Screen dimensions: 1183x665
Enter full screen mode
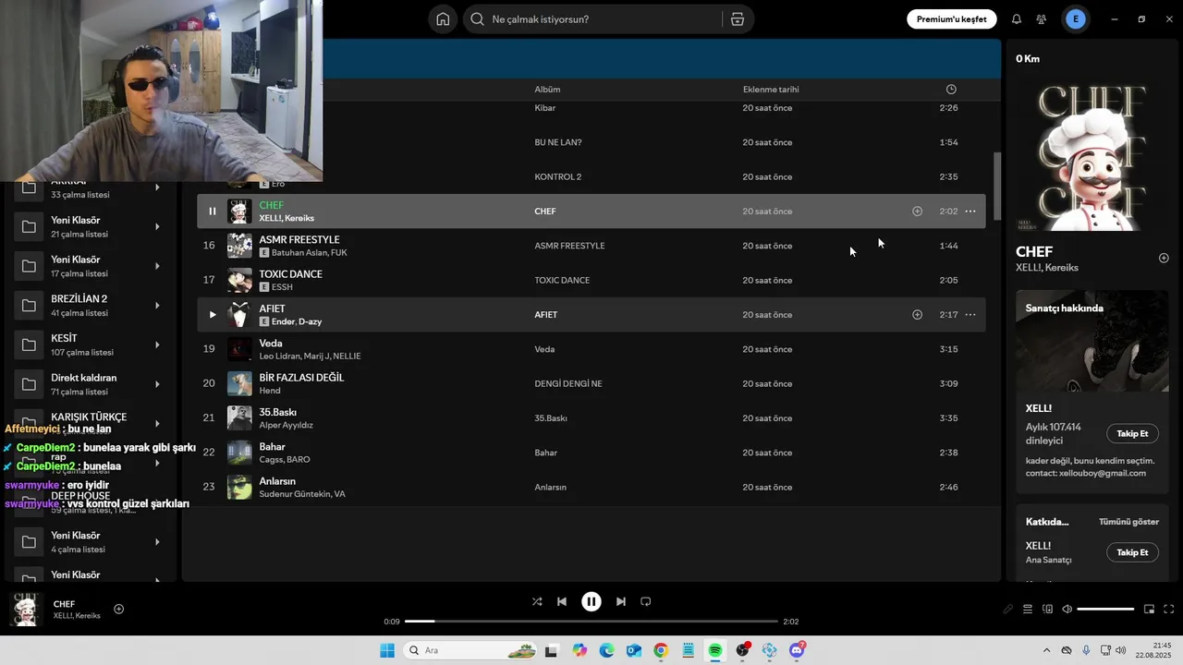[x=1168, y=610]
